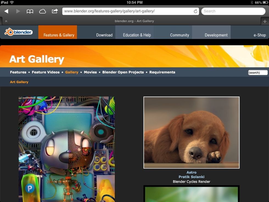Image resolution: width=269 pixels, height=202 pixels.
Task: Visit the Community section
Action: click(x=180, y=35)
